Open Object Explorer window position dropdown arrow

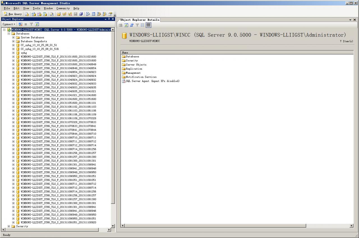[105, 19]
